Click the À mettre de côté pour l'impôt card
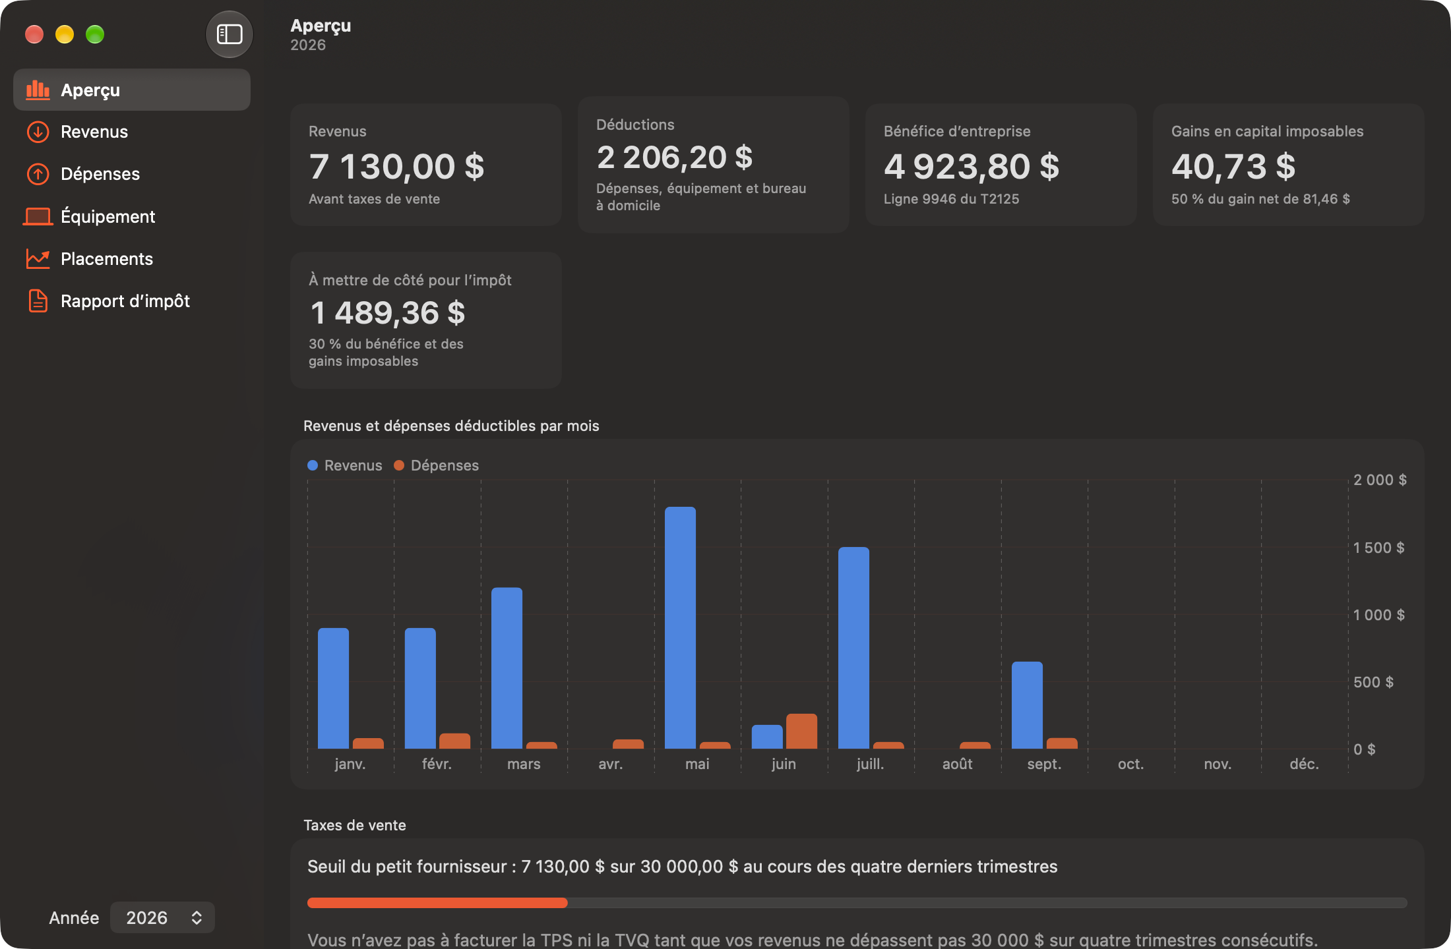 (x=426, y=320)
